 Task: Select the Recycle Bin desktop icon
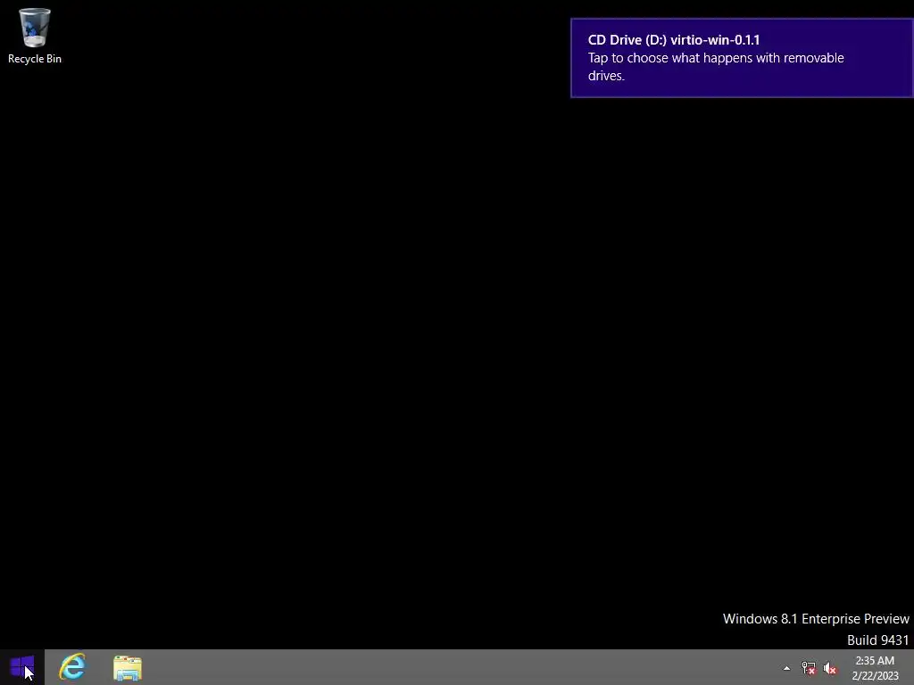pos(35,36)
